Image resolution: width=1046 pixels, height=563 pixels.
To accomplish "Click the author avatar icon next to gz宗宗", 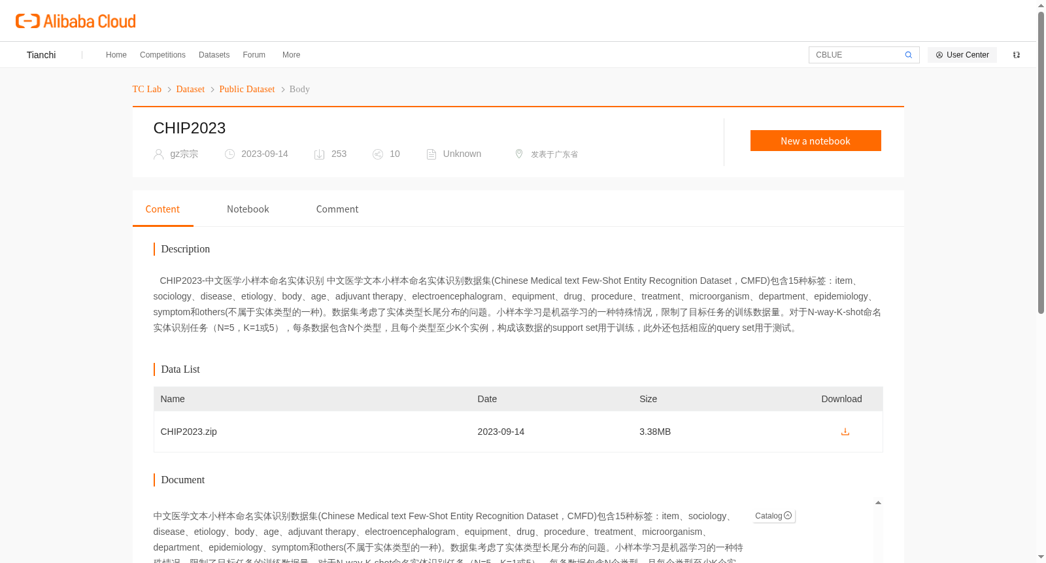I will pos(158,154).
